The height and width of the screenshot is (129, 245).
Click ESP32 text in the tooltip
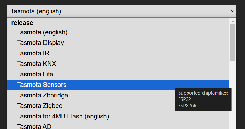point(185,99)
